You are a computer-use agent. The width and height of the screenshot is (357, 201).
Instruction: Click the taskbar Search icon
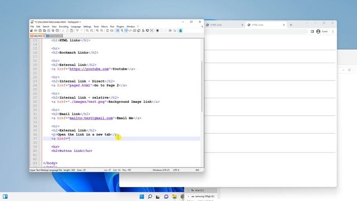[150, 197]
